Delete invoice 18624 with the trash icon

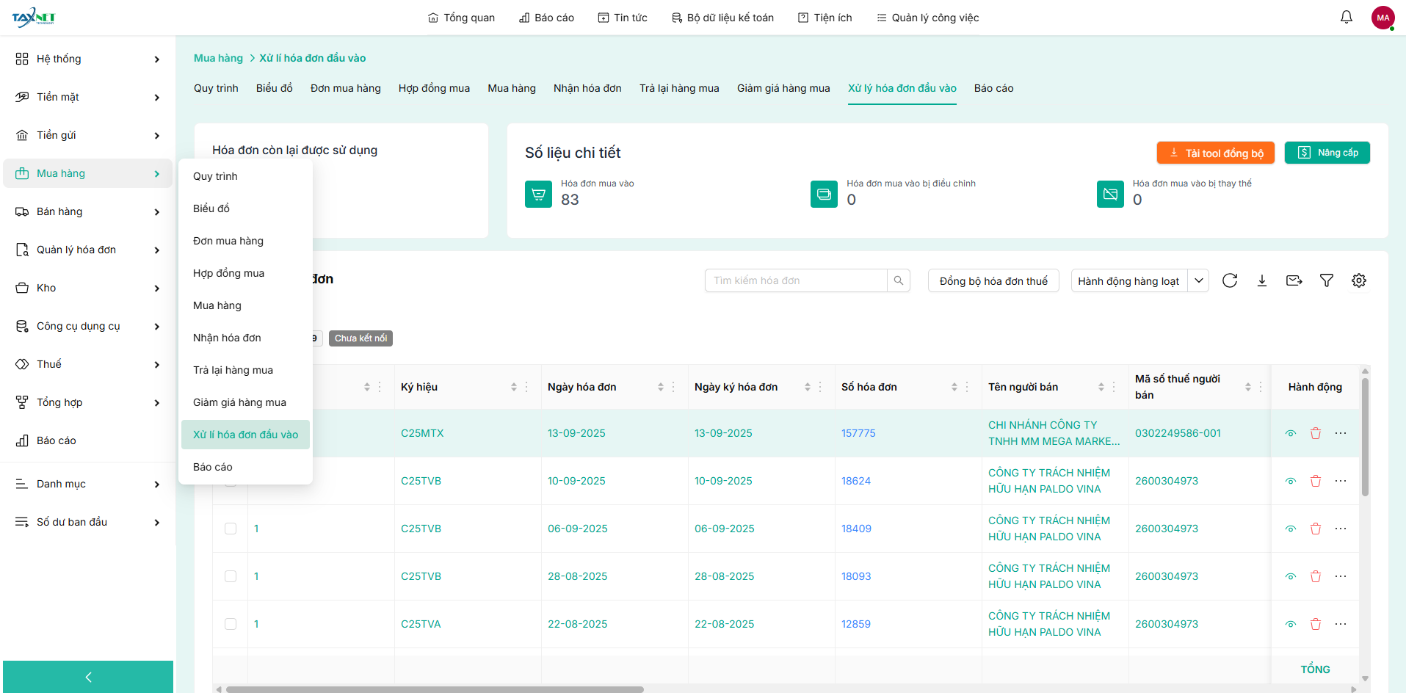1316,481
